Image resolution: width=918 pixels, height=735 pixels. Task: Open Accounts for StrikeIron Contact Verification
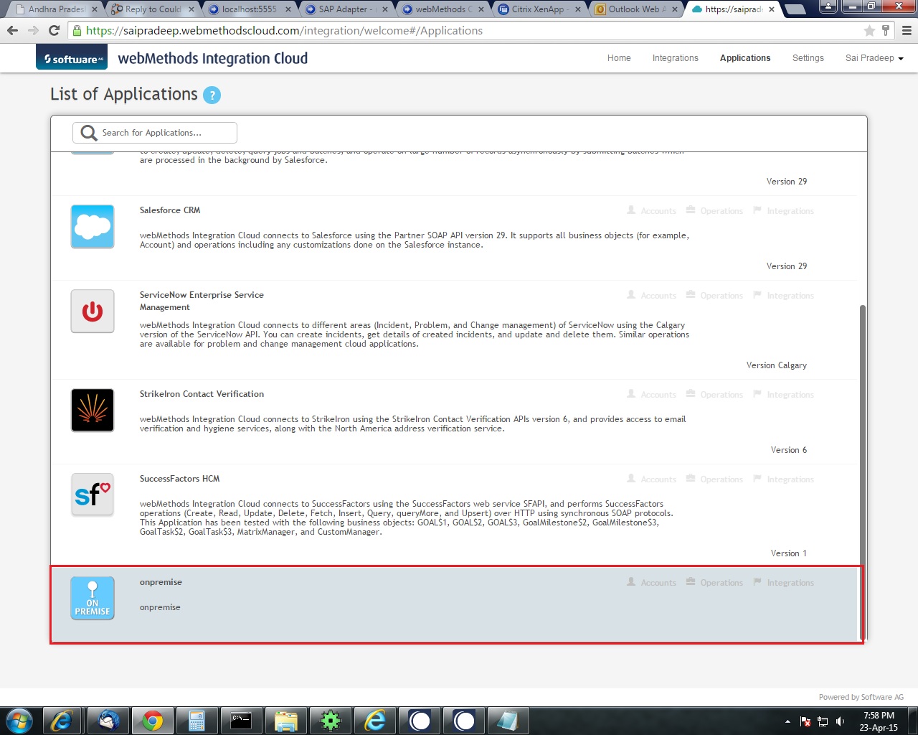point(651,395)
